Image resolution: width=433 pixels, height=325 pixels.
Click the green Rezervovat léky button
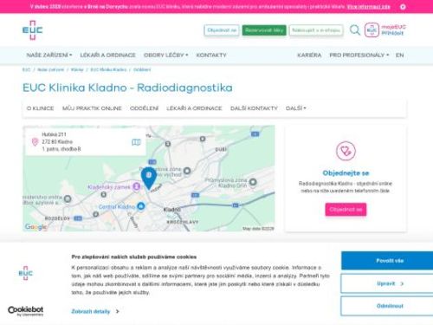click(264, 30)
